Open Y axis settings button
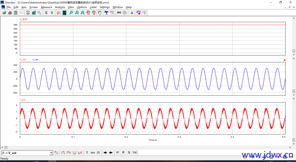296x162 pixels. 52,13
